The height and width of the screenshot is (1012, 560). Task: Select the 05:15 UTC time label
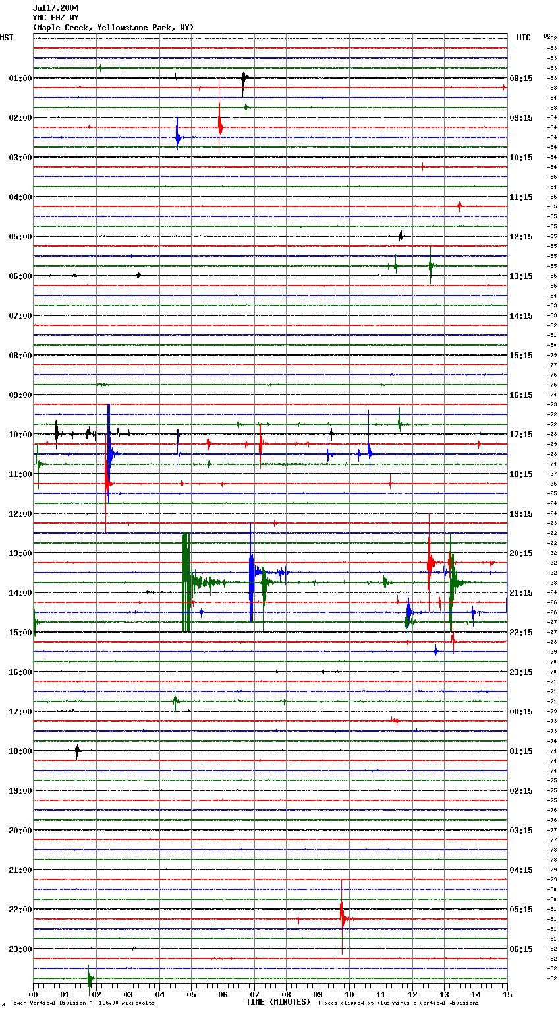click(521, 910)
